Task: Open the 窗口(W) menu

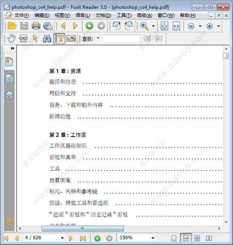Action: (x=166, y=15)
